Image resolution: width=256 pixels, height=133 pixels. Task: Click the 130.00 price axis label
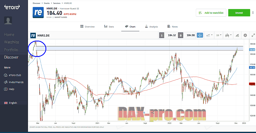252,106
